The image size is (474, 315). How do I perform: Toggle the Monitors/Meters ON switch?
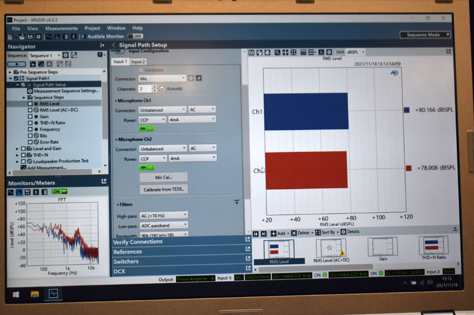point(60,191)
